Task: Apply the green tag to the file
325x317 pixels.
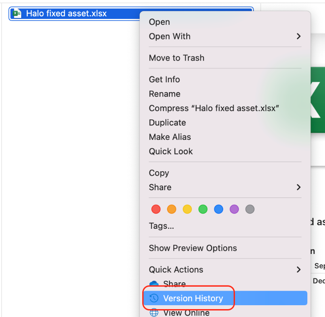Action: point(203,209)
